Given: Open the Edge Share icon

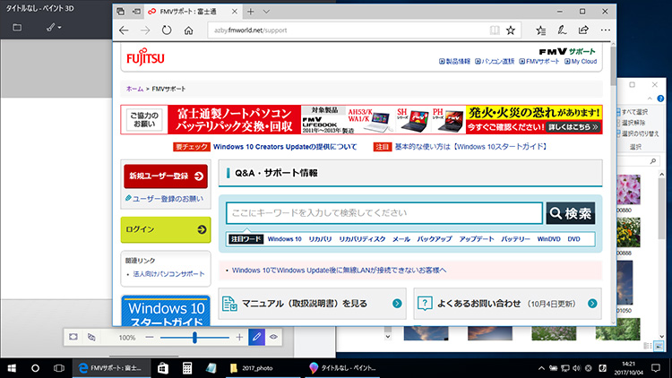Looking at the screenshot, I should (582, 30).
